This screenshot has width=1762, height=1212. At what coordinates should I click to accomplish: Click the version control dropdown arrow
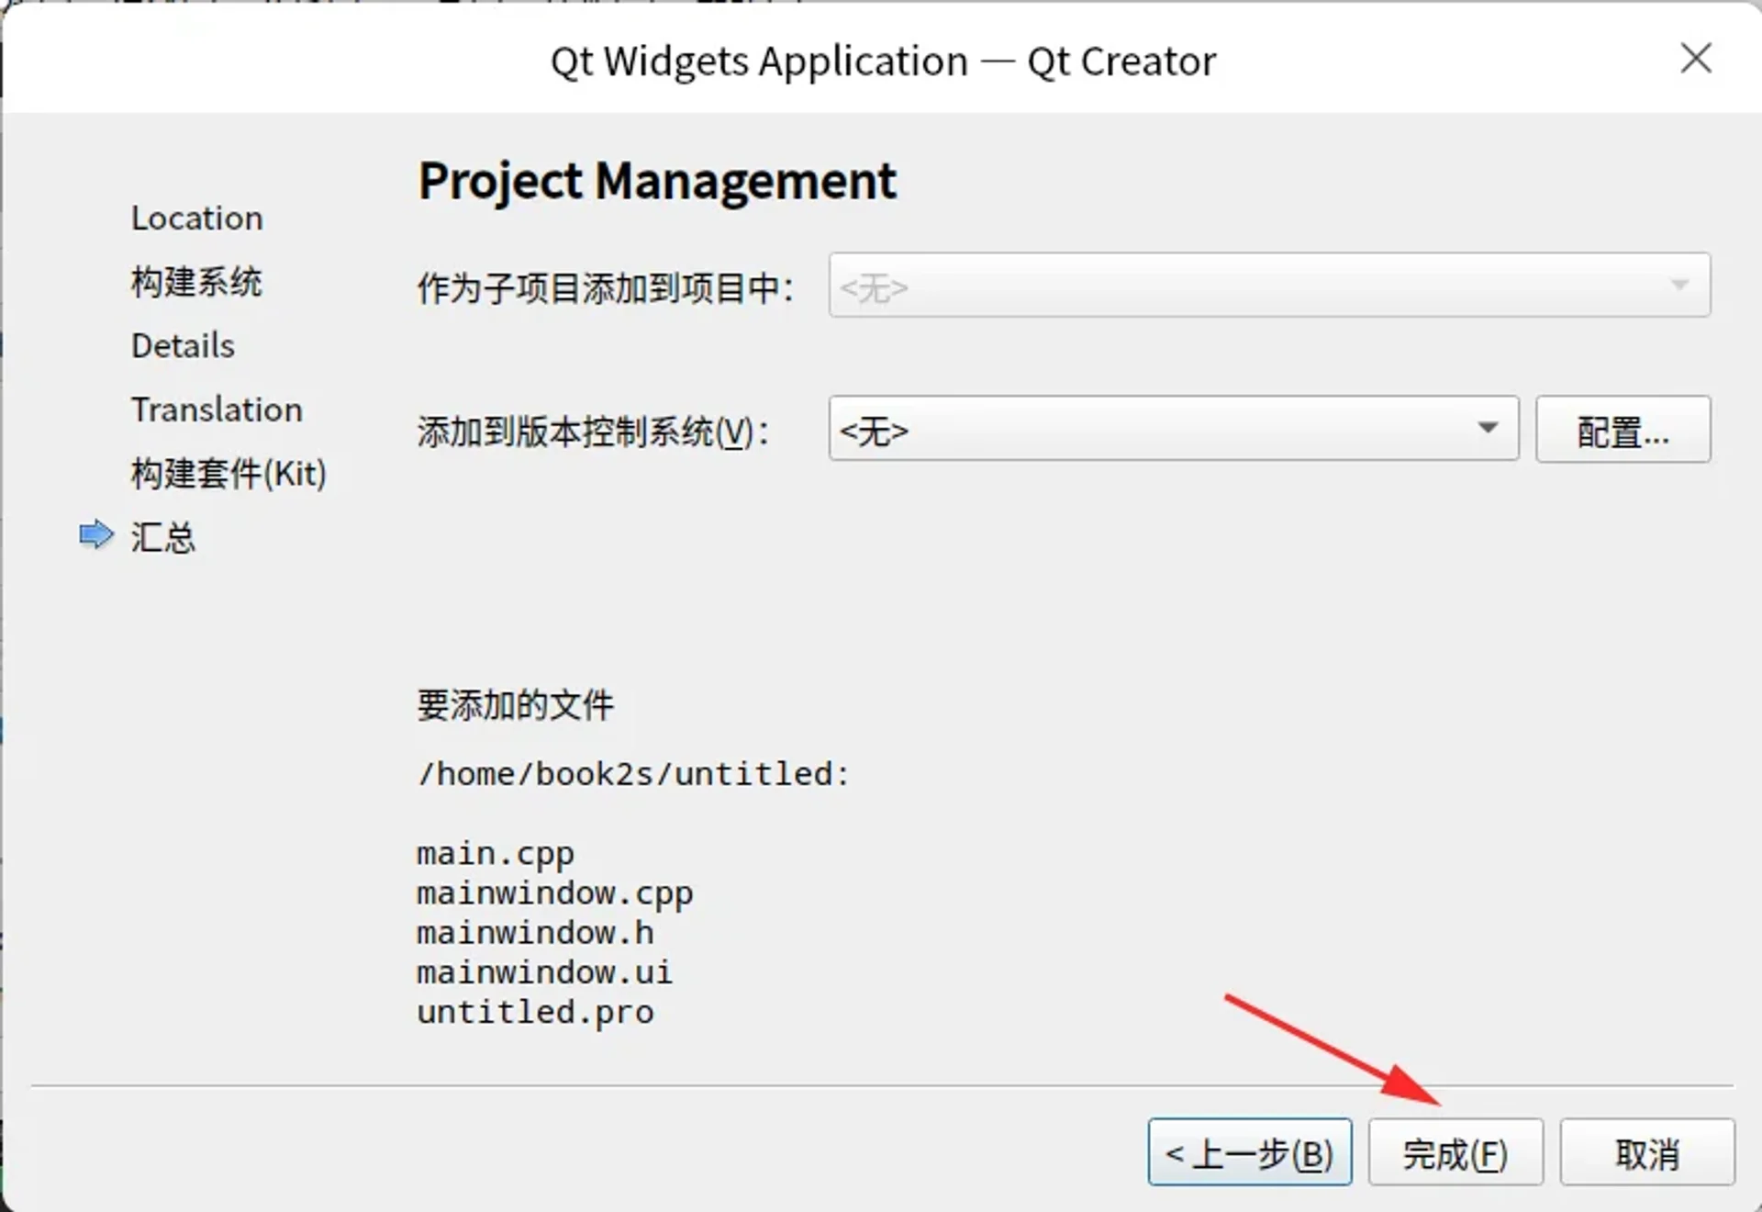[1489, 429]
